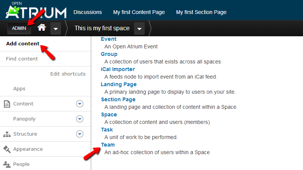303x170 pixels.
Task: Click the Content document icon
Action: 7,104
